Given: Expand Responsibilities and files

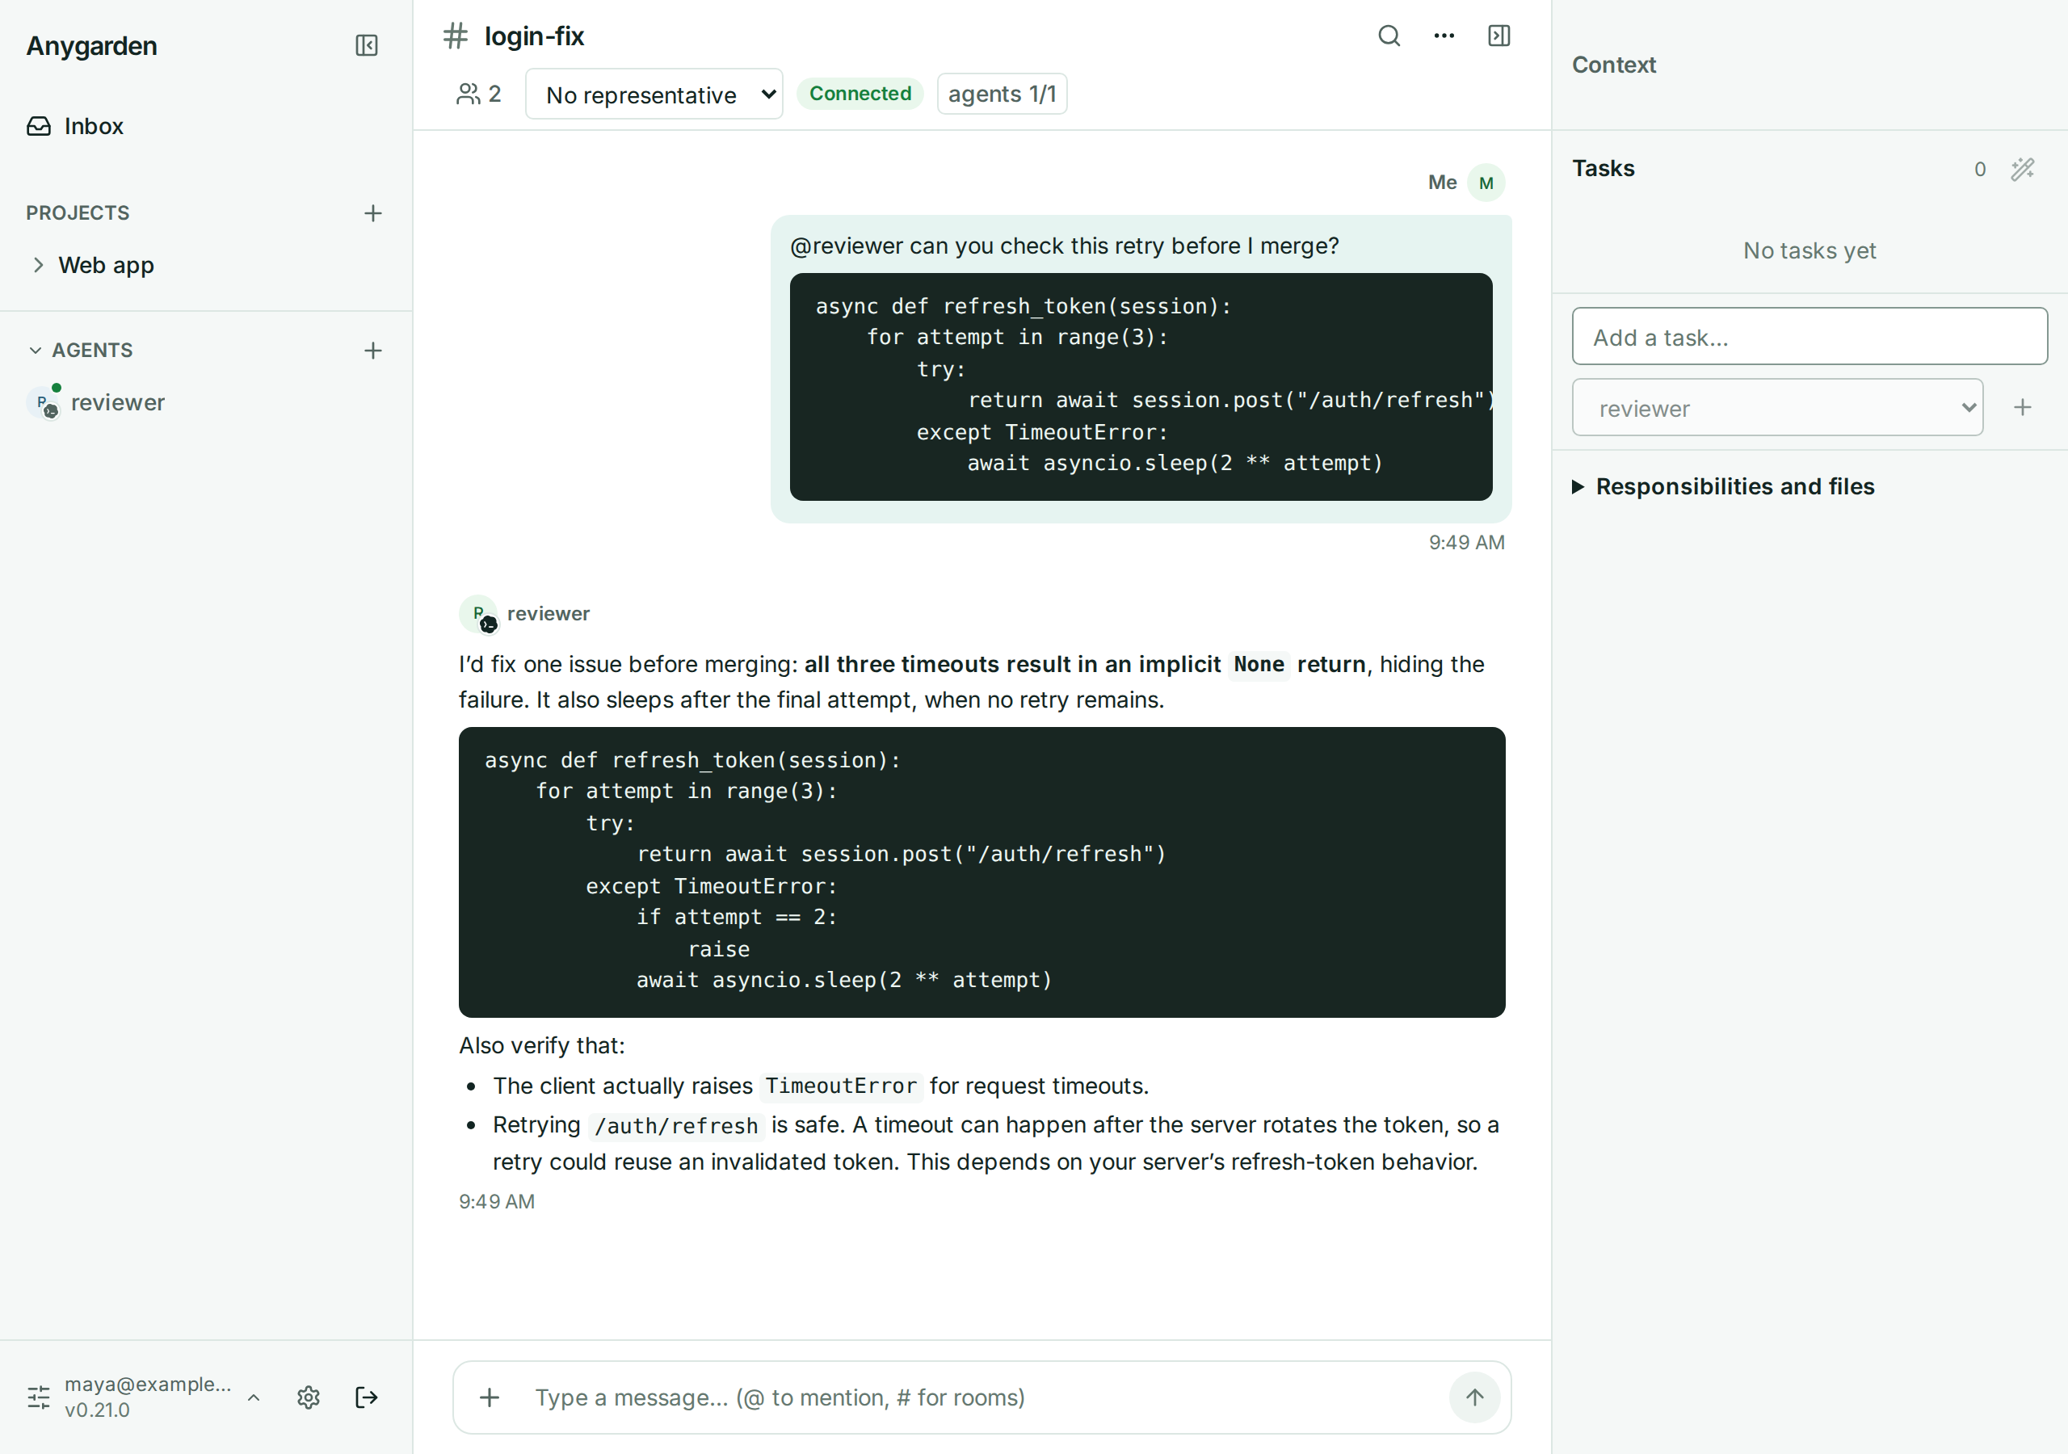Looking at the screenshot, I should click(1722, 486).
